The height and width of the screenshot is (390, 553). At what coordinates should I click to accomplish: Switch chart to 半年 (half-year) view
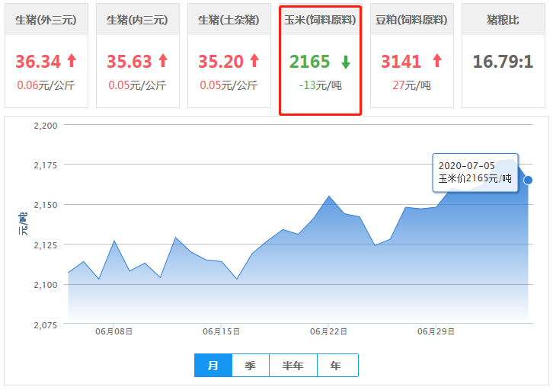tap(292, 366)
